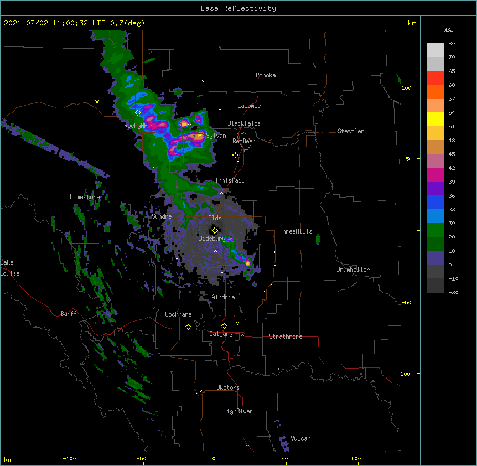Viewport: 477px width, 466px height.
Task: Pick the green 20-30 dBZ swatch
Action: pyautogui.click(x=435, y=230)
